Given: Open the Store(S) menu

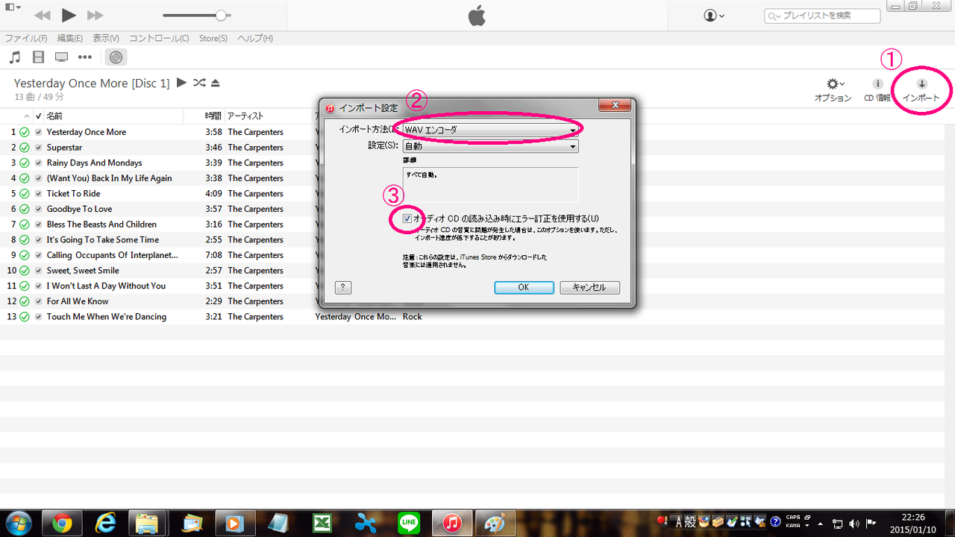Looking at the screenshot, I should 213,38.
